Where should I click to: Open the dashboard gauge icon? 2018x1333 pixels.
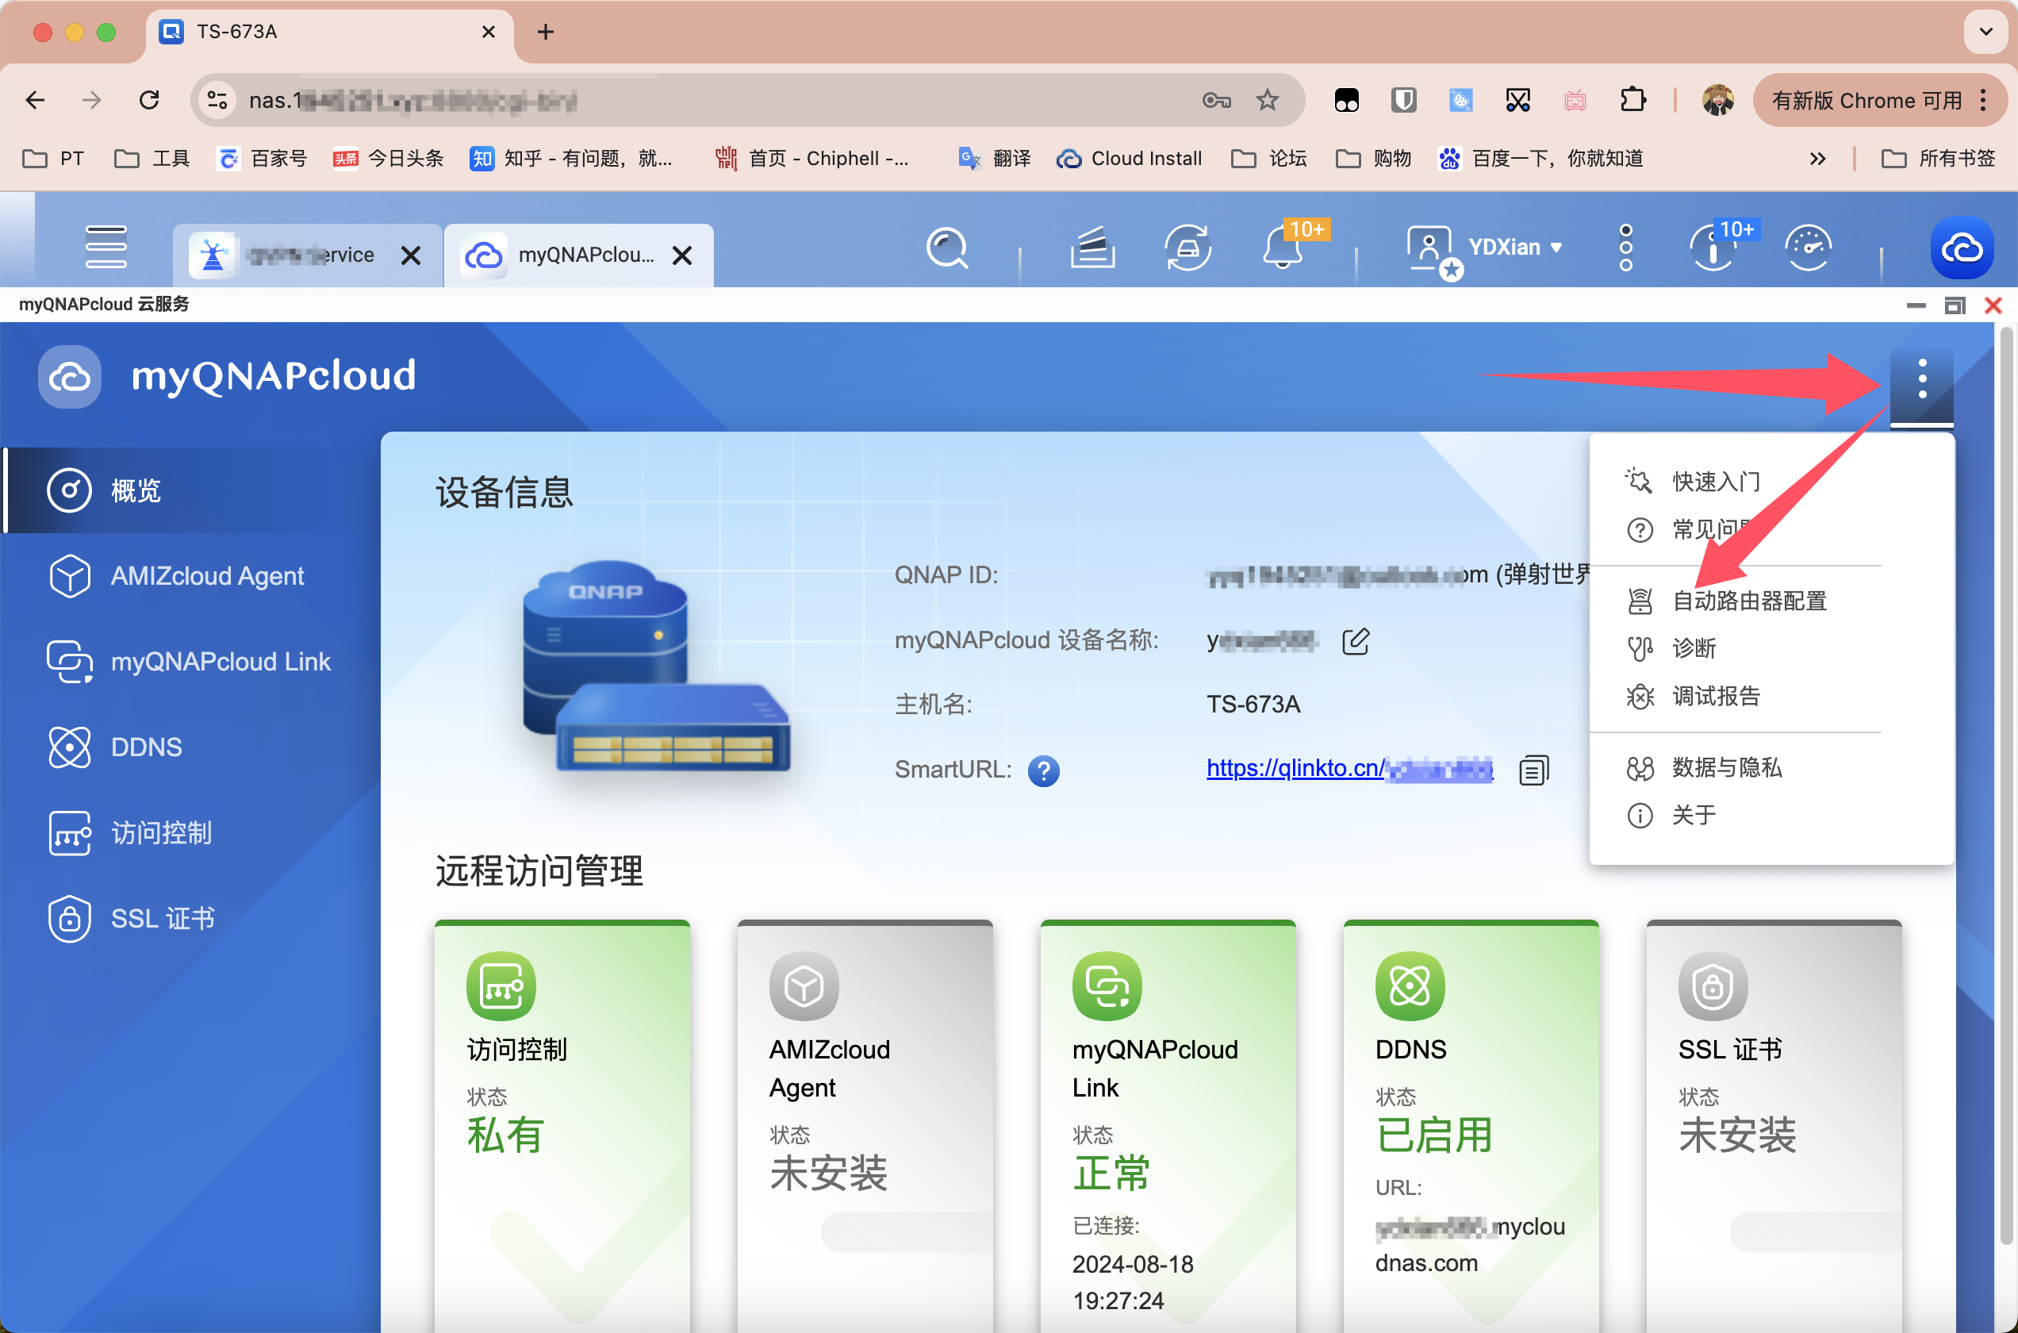1808,248
